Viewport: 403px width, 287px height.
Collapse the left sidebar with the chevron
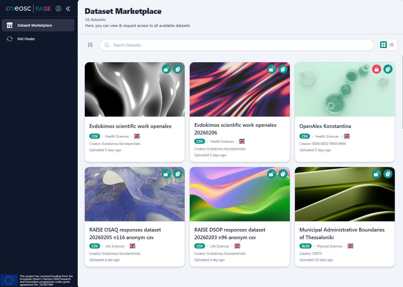(x=68, y=8)
